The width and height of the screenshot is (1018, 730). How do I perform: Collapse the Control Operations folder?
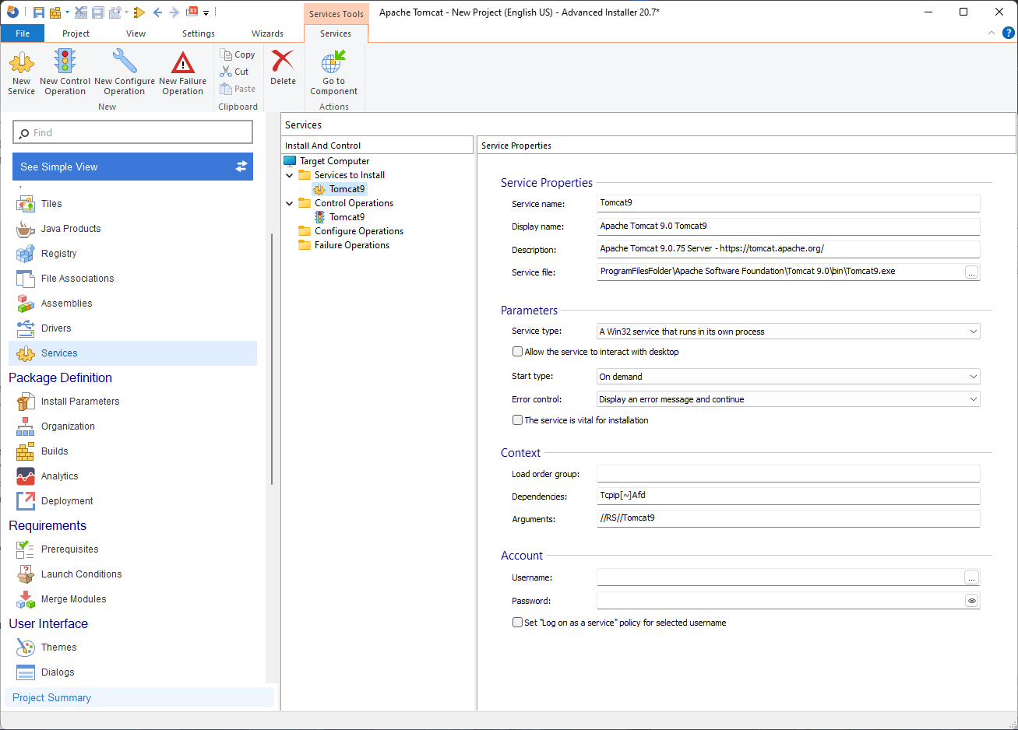tap(290, 203)
